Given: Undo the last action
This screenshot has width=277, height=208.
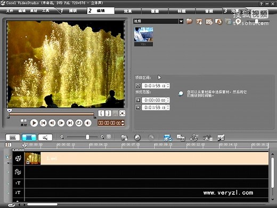Looking at the screenshot, I should (137, 138).
